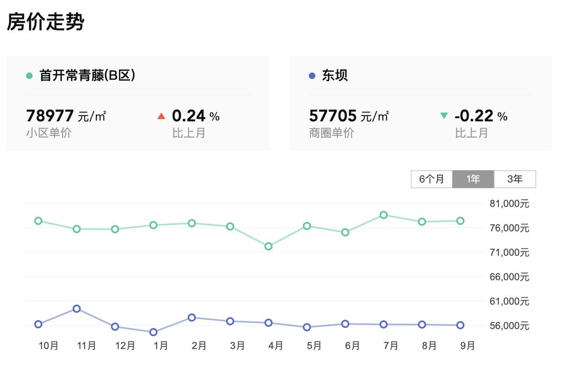Screen dimensions: 568x382
Task: Select the currently active 1年 tab
Action: [473, 179]
